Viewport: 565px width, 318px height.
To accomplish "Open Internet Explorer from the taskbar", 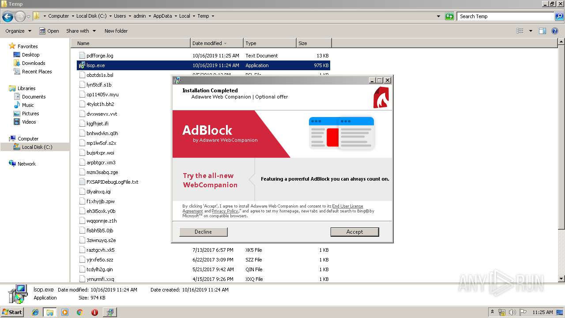I will [35, 312].
